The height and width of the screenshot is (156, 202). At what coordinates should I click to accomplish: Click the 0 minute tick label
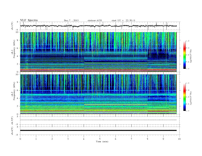click(x=20, y=139)
